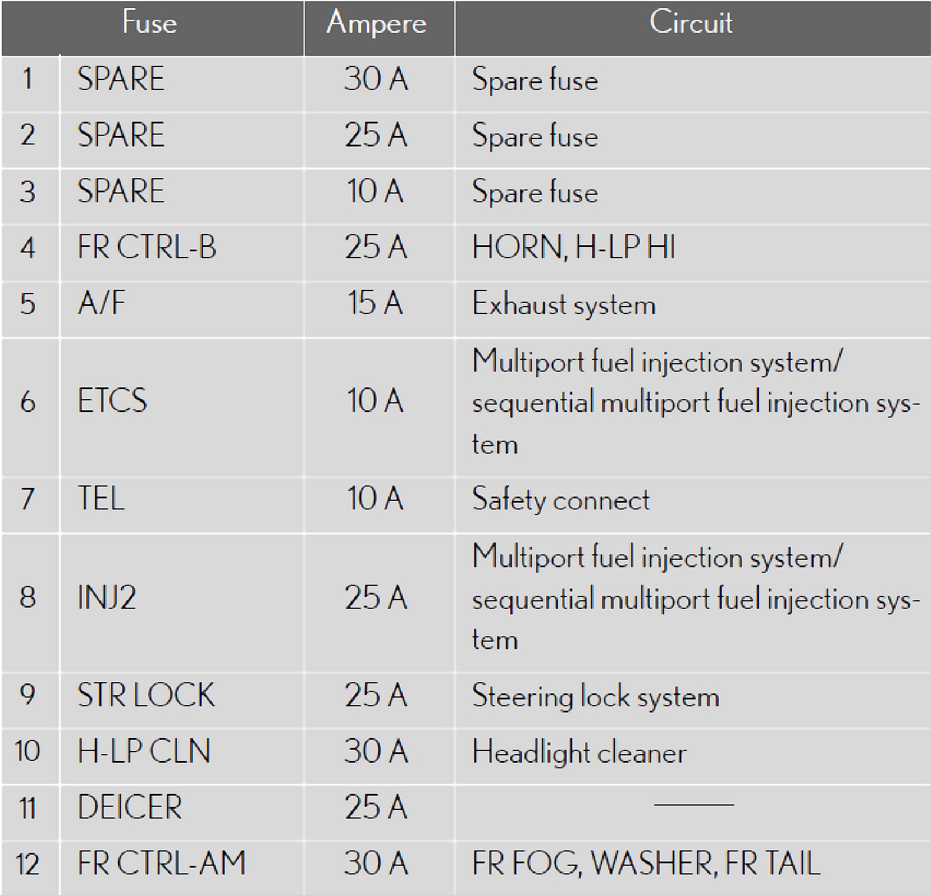Screen dimensions: 931x895
Task: Click the dash in the DEICER circuit cell
Action: pyautogui.click(x=694, y=805)
